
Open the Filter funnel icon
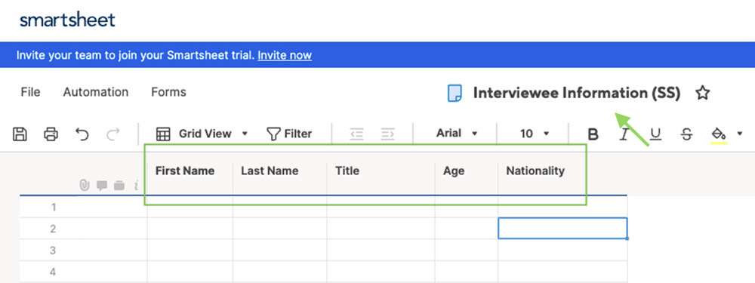pyautogui.click(x=273, y=134)
